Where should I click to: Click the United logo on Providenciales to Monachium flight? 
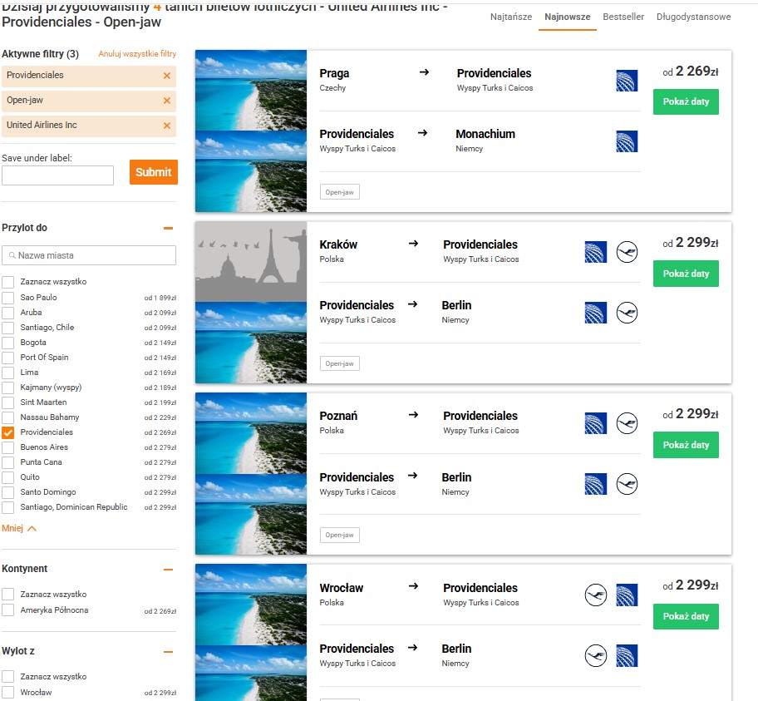pyautogui.click(x=627, y=141)
